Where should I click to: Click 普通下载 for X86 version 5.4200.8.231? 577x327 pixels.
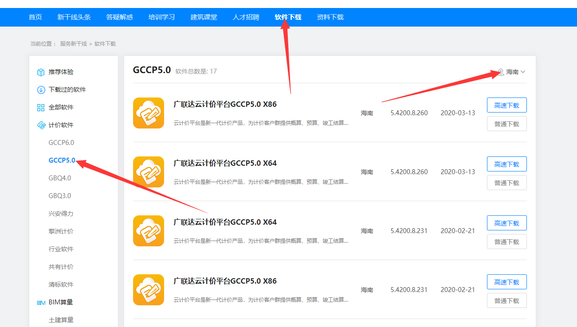tap(507, 300)
